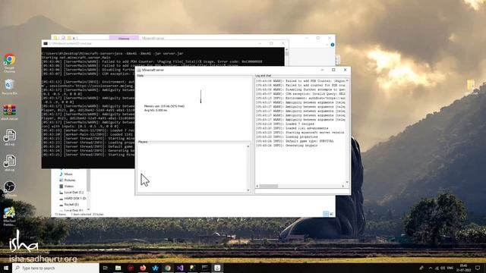
Task: Open Google Chrome desktop shortcut
Action: tap(10, 62)
